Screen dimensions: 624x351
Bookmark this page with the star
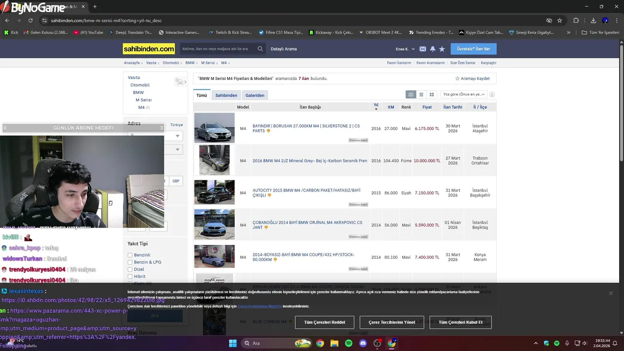[x=560, y=20]
